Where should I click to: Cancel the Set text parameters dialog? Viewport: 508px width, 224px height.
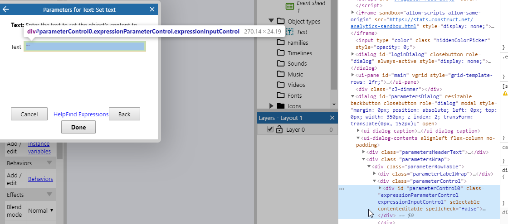pyautogui.click(x=29, y=114)
